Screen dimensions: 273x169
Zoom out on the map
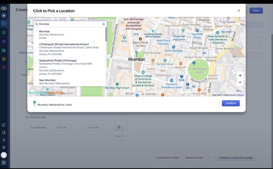[240, 82]
